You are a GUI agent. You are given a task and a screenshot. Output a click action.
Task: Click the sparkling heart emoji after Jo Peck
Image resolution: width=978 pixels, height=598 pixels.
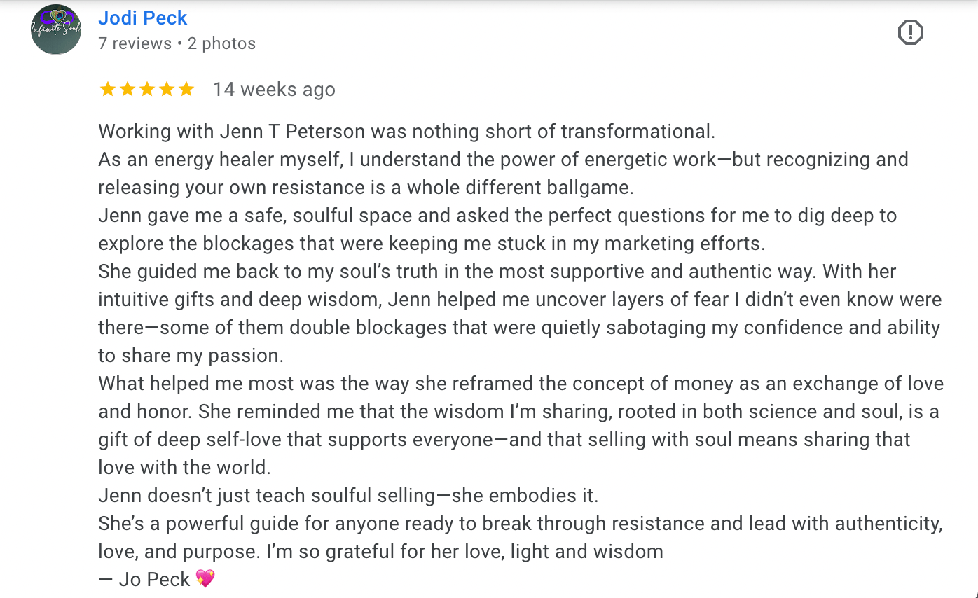click(205, 579)
